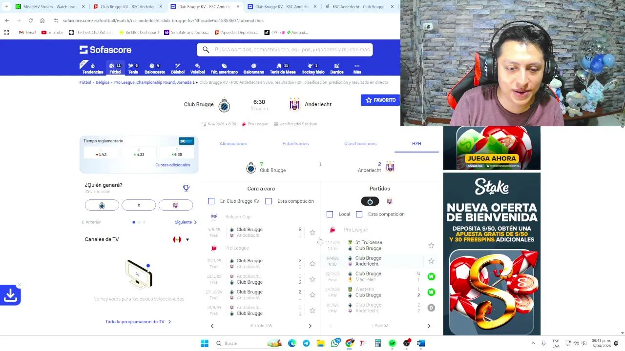Switch to the Estadísticas tab
625x351 pixels.
coord(295,144)
